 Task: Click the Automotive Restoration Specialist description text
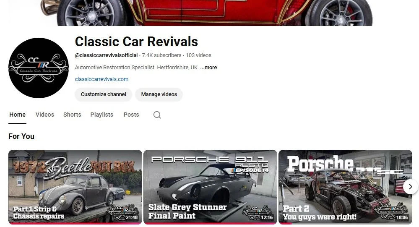pos(137,68)
